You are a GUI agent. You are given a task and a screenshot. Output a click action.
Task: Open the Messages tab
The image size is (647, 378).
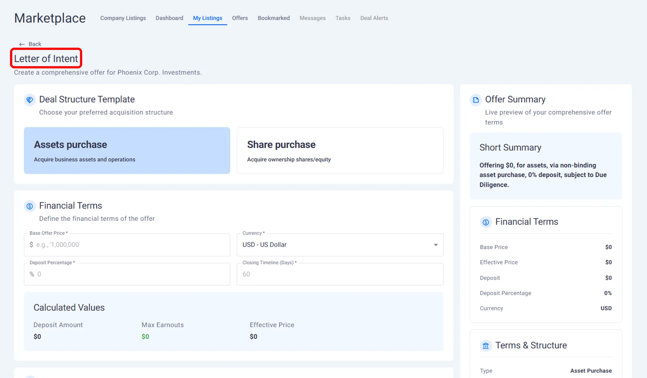[x=313, y=18]
